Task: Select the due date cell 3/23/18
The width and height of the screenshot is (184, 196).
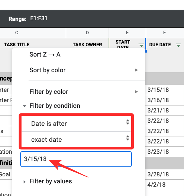Action: point(164,152)
